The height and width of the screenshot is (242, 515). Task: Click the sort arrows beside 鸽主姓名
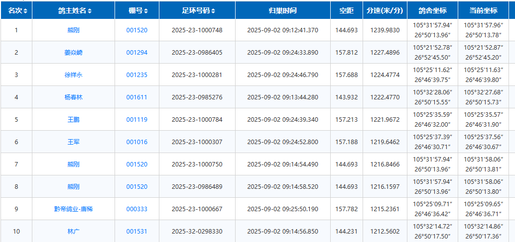90,10
